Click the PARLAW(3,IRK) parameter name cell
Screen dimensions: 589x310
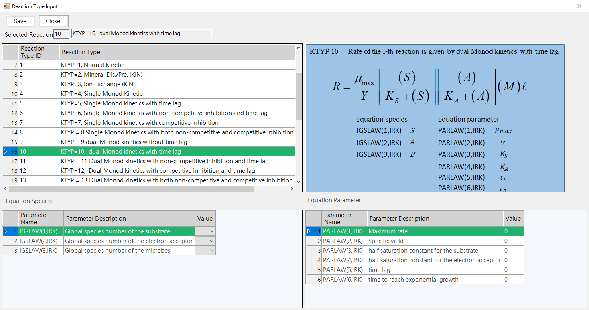tap(344, 251)
